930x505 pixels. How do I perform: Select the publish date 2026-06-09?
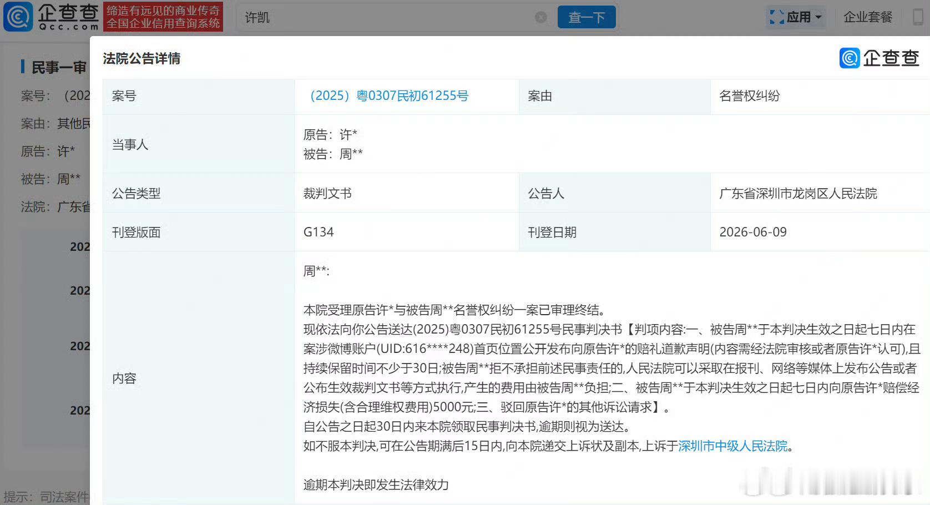[x=753, y=232]
